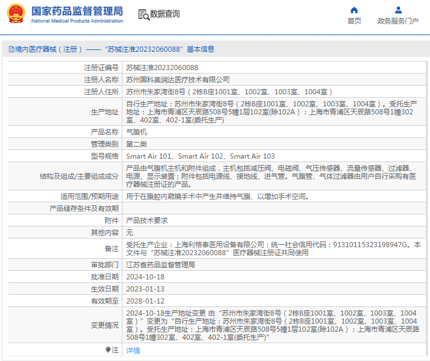Select the 受托生产企业 remark text
This screenshot has width=430, height=361.
pyautogui.click(x=274, y=249)
